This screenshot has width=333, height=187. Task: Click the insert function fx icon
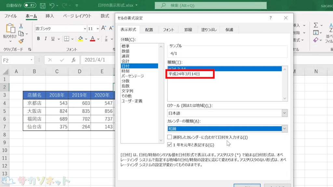73,60
